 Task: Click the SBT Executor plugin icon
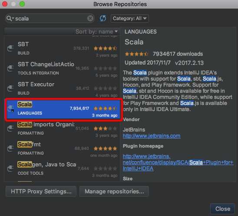point(10,88)
